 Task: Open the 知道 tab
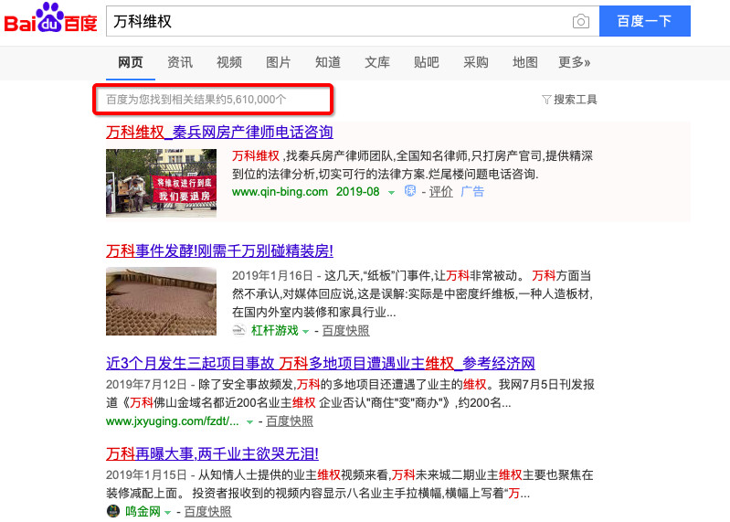point(328,62)
